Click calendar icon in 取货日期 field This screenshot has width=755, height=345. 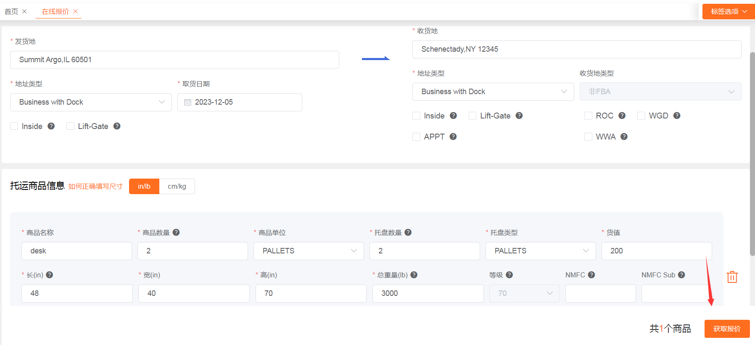(x=187, y=103)
